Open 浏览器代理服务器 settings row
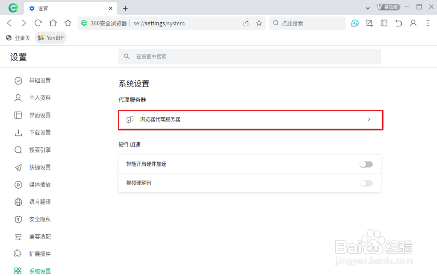Image resolution: width=437 pixels, height=276 pixels. 250,120
